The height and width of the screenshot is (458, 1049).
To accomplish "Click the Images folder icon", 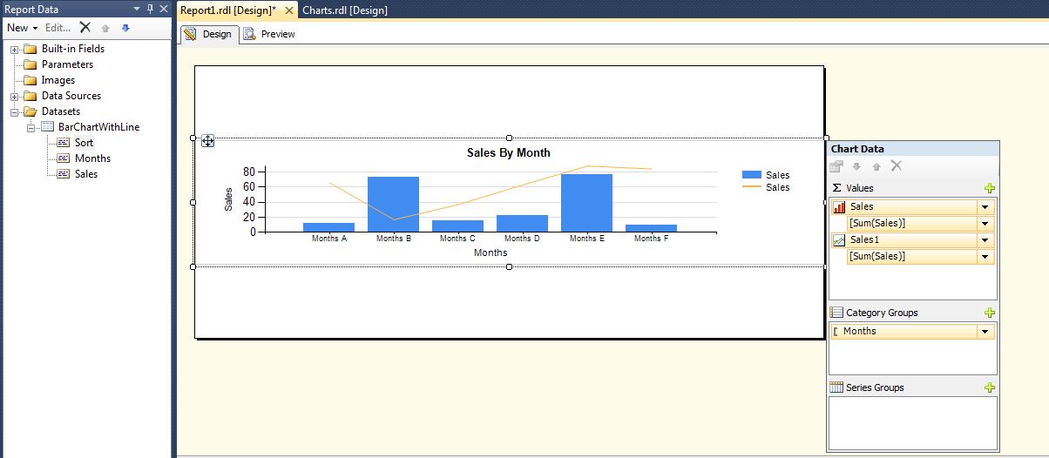I will [x=30, y=80].
